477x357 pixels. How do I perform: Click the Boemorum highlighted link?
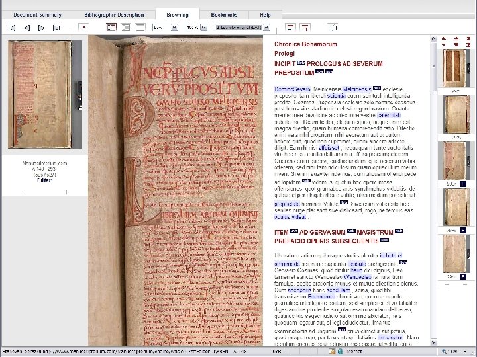[321, 296]
